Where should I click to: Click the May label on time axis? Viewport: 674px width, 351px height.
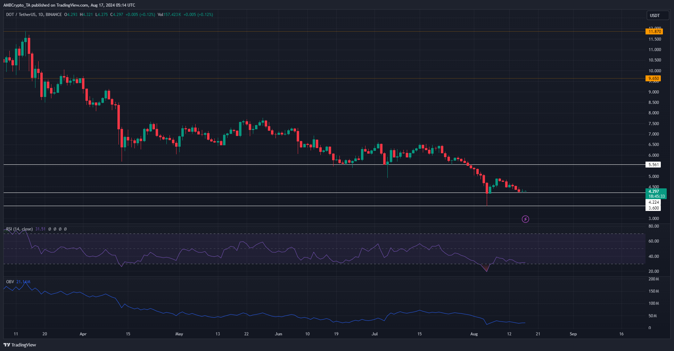pyautogui.click(x=179, y=334)
